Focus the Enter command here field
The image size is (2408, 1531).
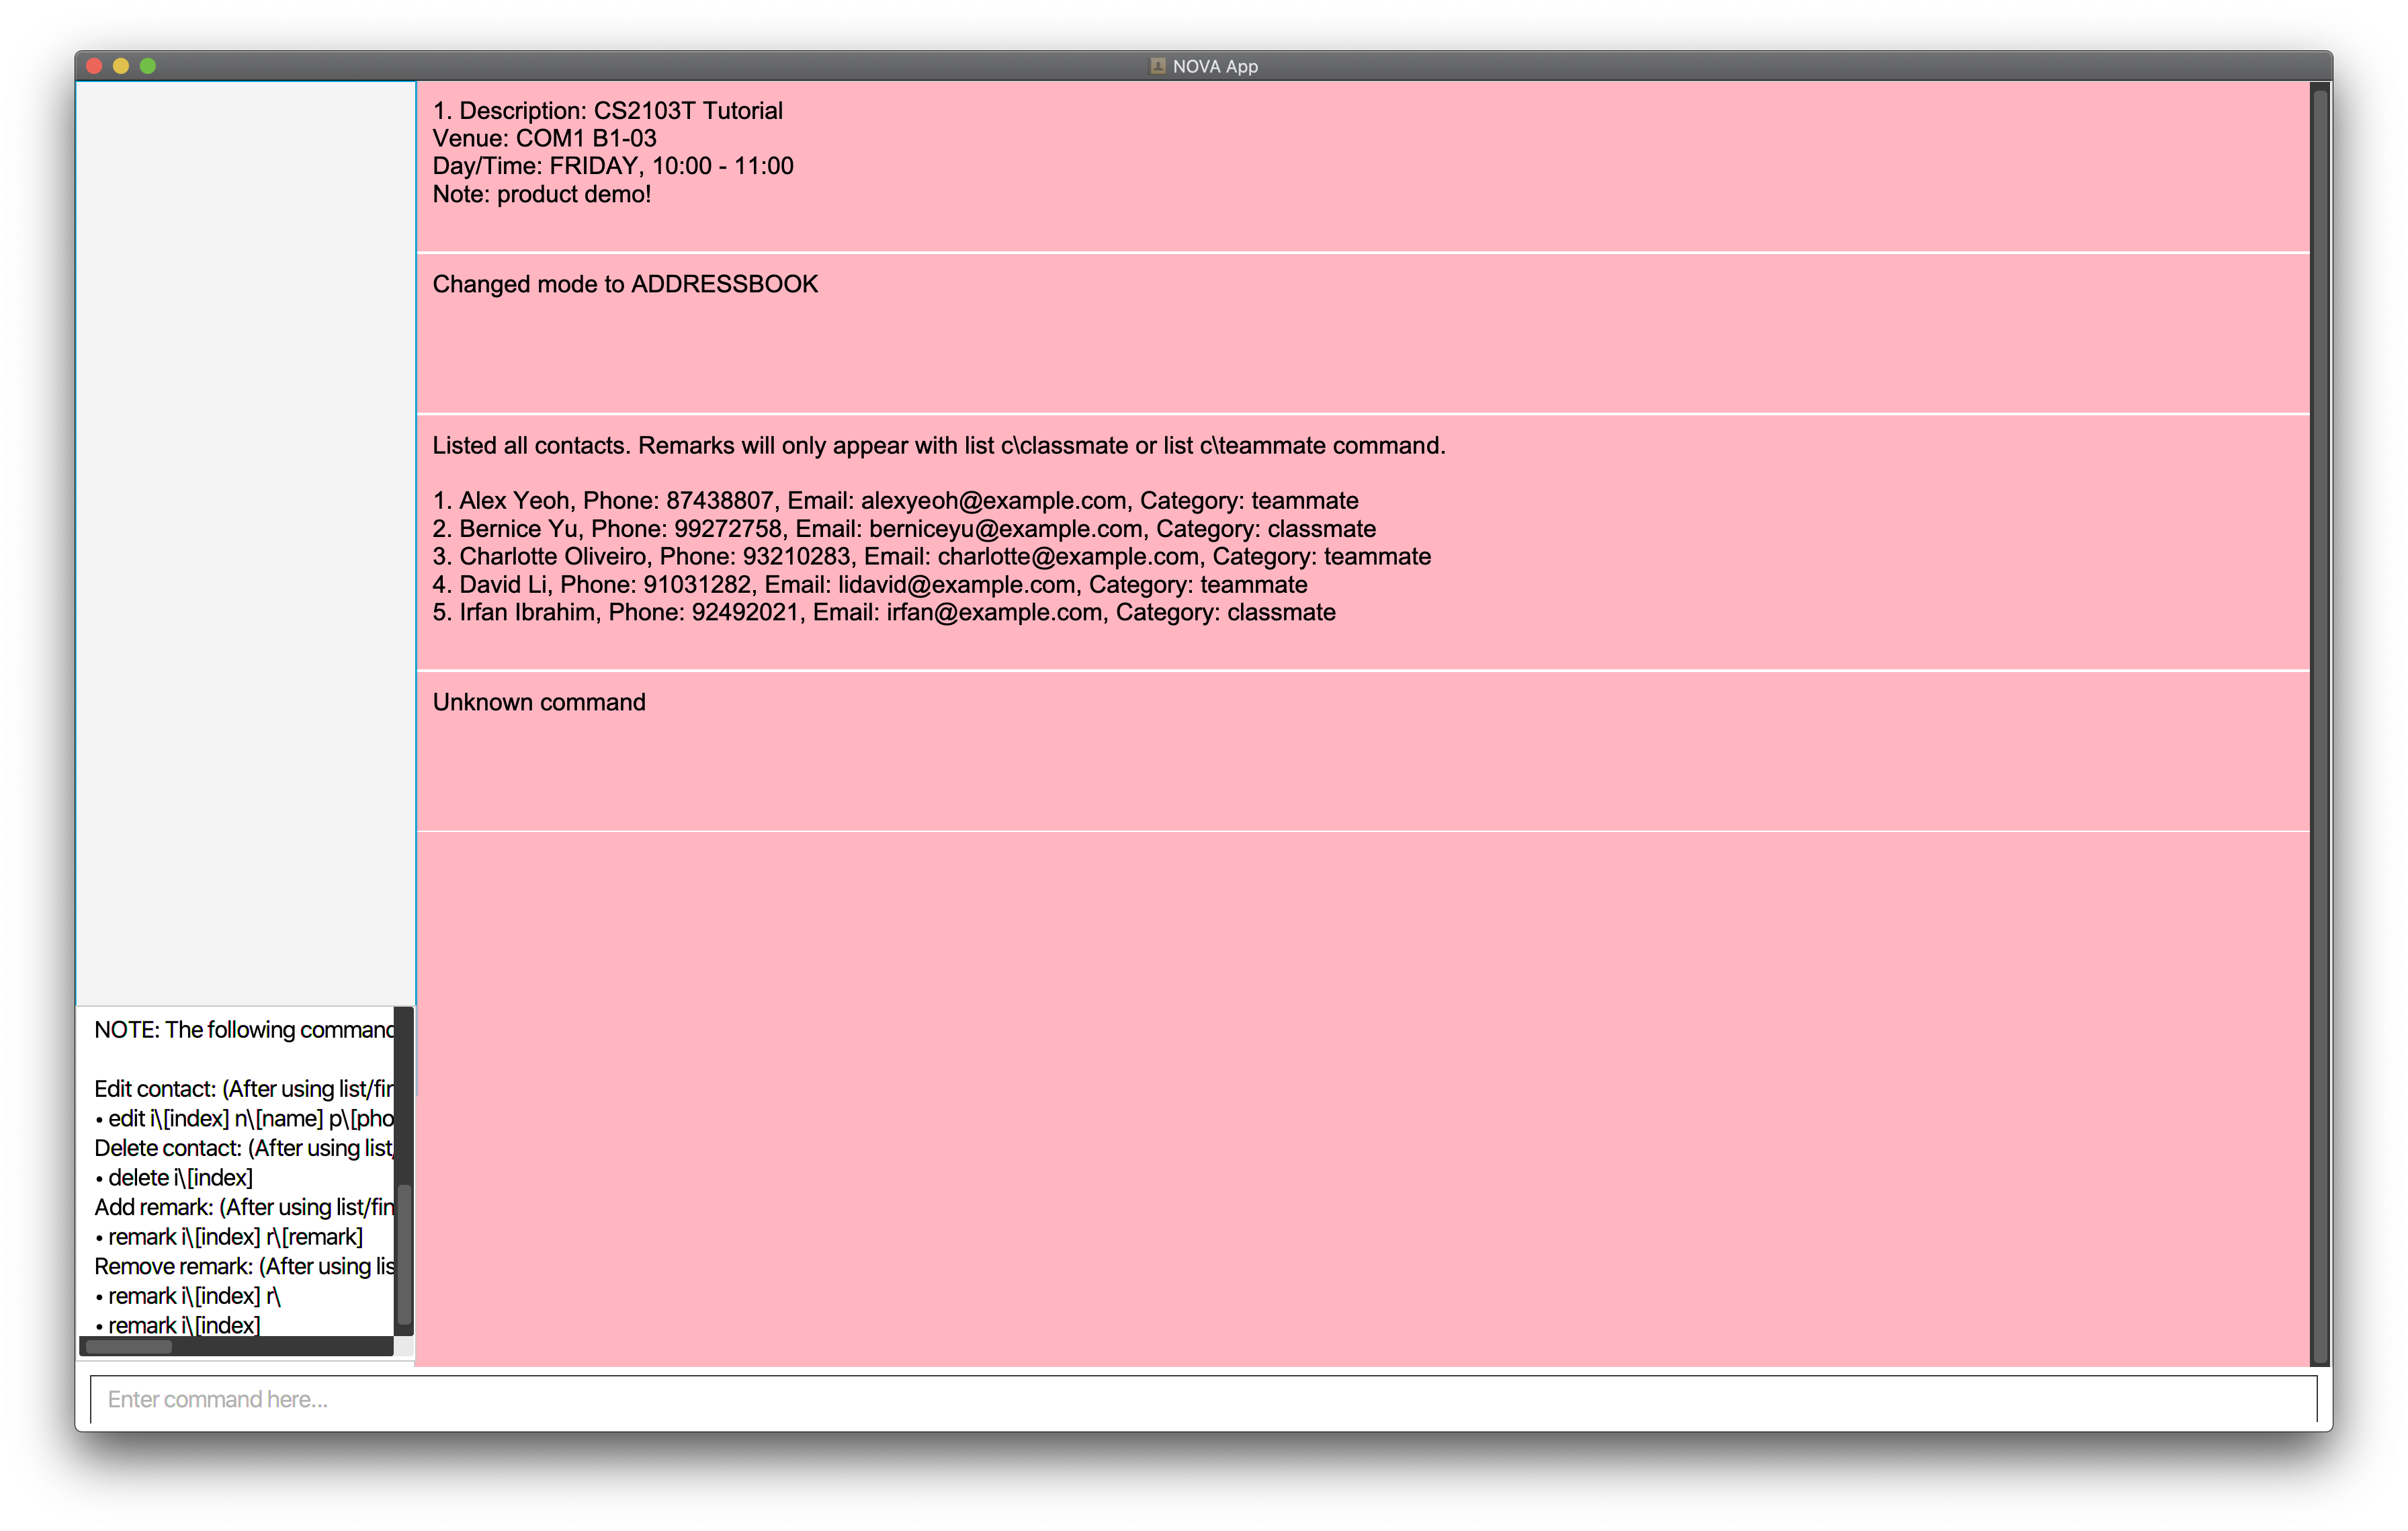(1203, 1399)
